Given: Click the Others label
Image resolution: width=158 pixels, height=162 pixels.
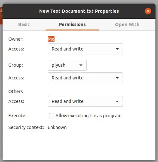Looking at the screenshot, I should 16,91.
